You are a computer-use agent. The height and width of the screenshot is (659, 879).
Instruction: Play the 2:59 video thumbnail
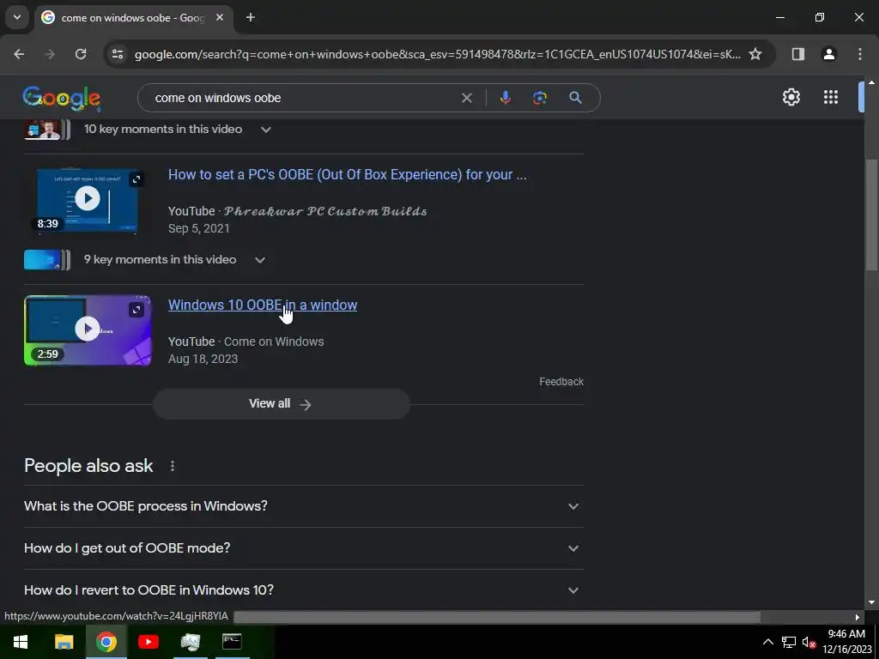pos(88,329)
